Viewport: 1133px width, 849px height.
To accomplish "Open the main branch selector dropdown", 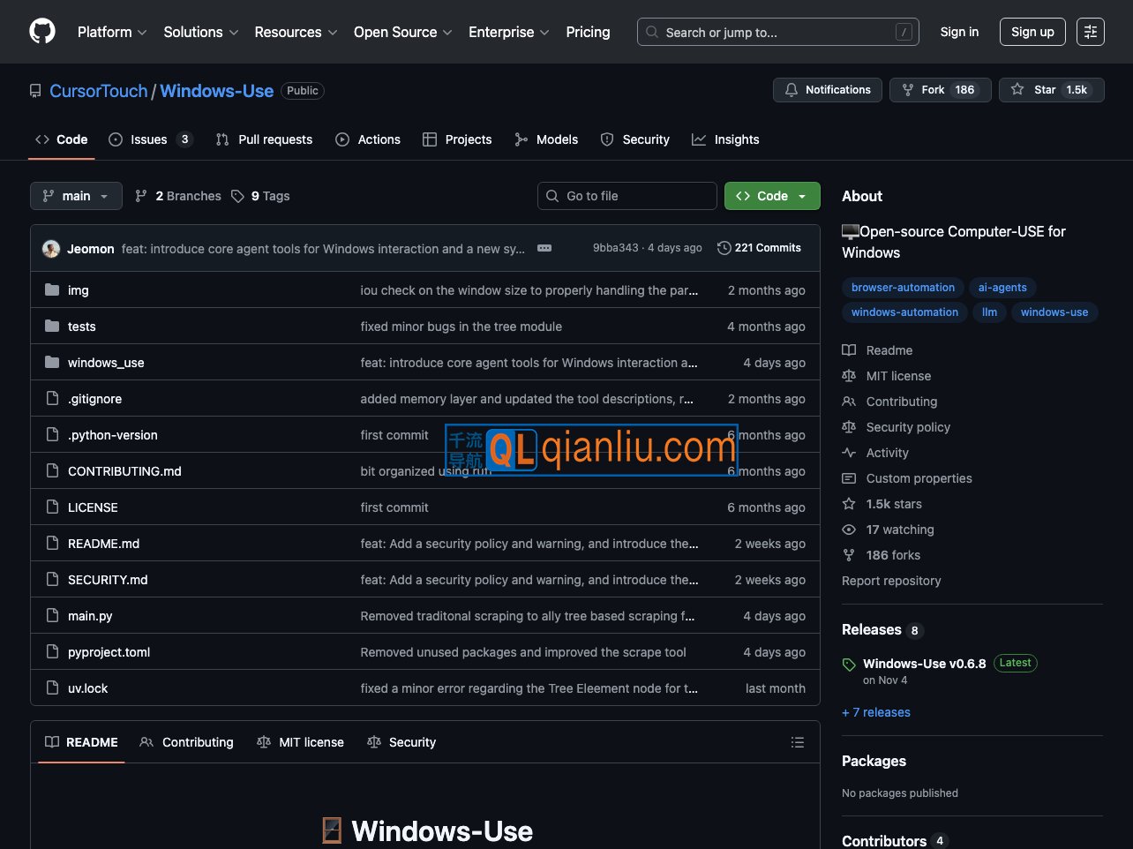I will click(76, 196).
